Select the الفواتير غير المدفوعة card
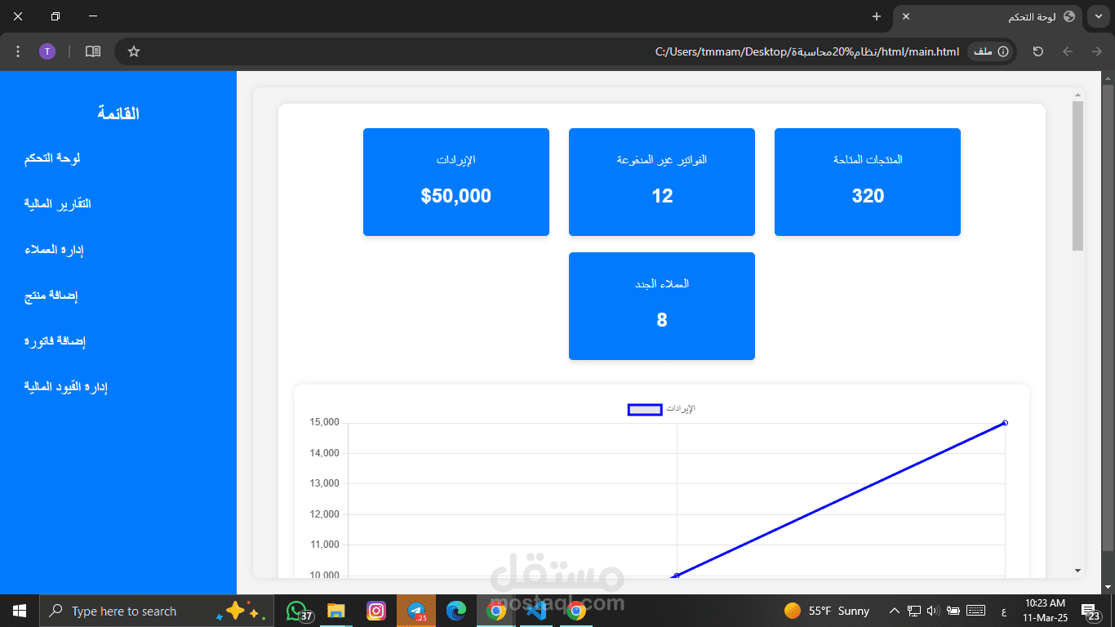The width and height of the screenshot is (1115, 627). 662,182
